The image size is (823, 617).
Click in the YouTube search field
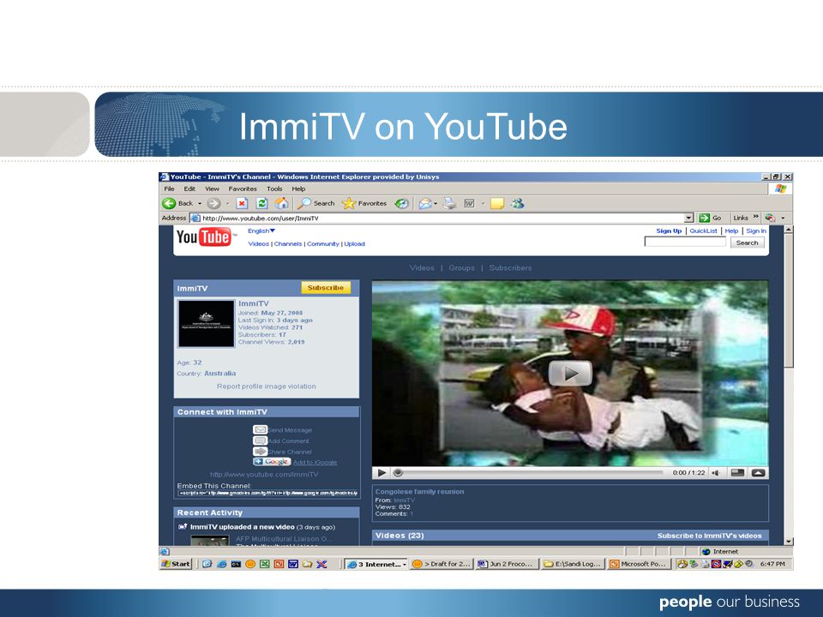pyautogui.click(x=685, y=242)
